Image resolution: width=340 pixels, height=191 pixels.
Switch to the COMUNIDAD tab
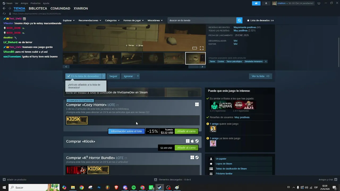click(60, 8)
